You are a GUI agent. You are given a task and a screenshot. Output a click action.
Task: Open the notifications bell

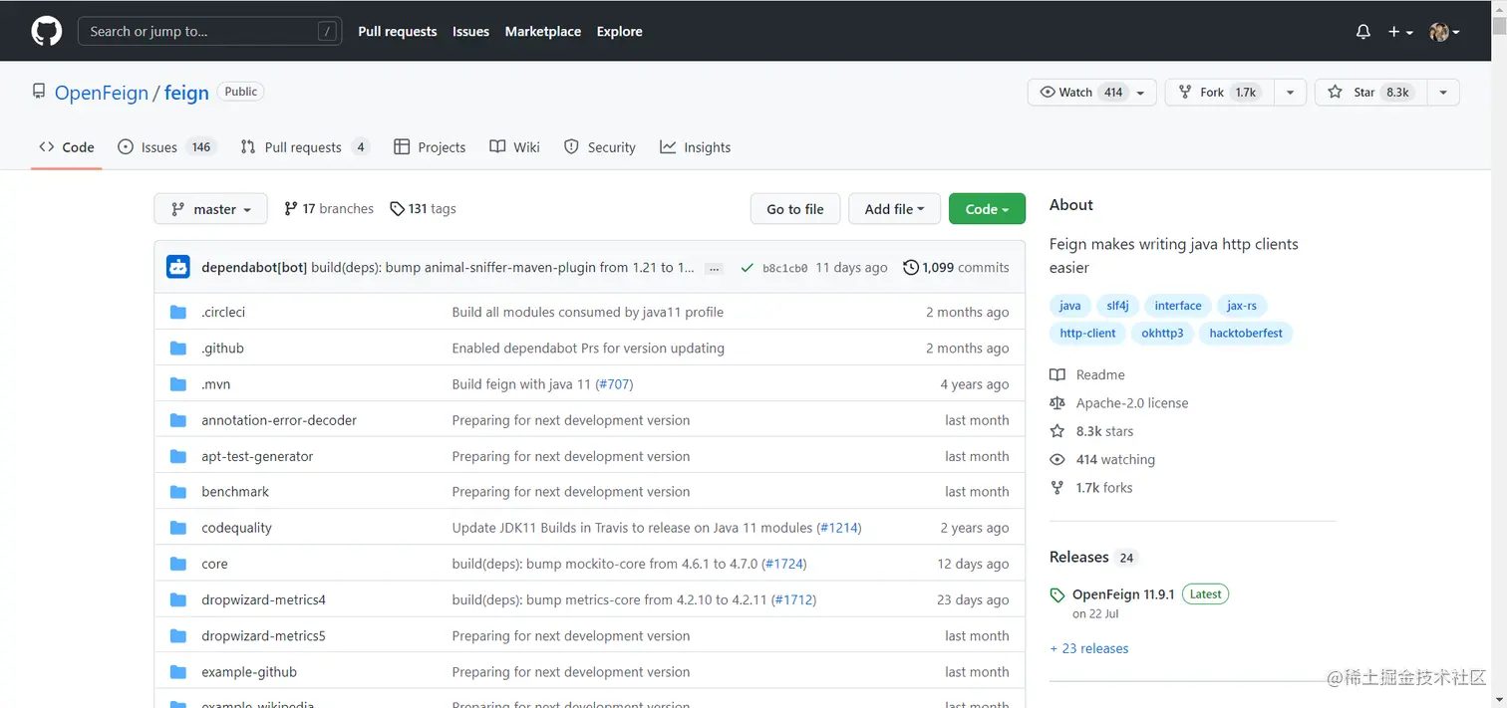(1363, 32)
